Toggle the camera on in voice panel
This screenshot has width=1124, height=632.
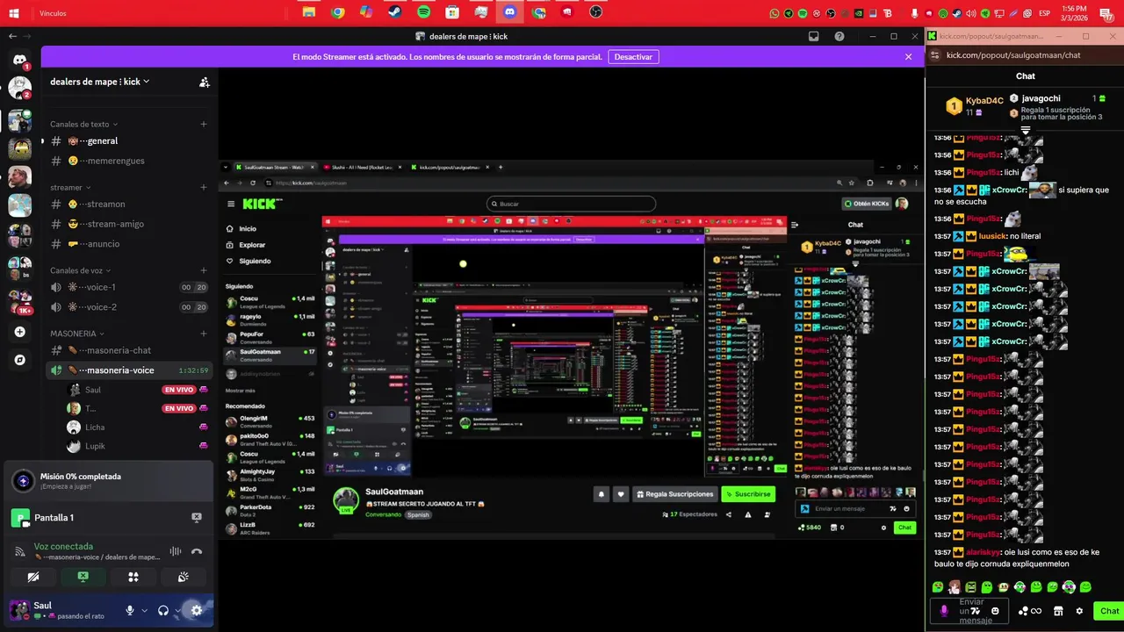(x=33, y=577)
